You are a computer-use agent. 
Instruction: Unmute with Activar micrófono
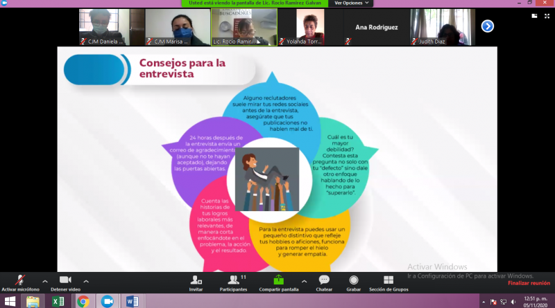(18, 280)
